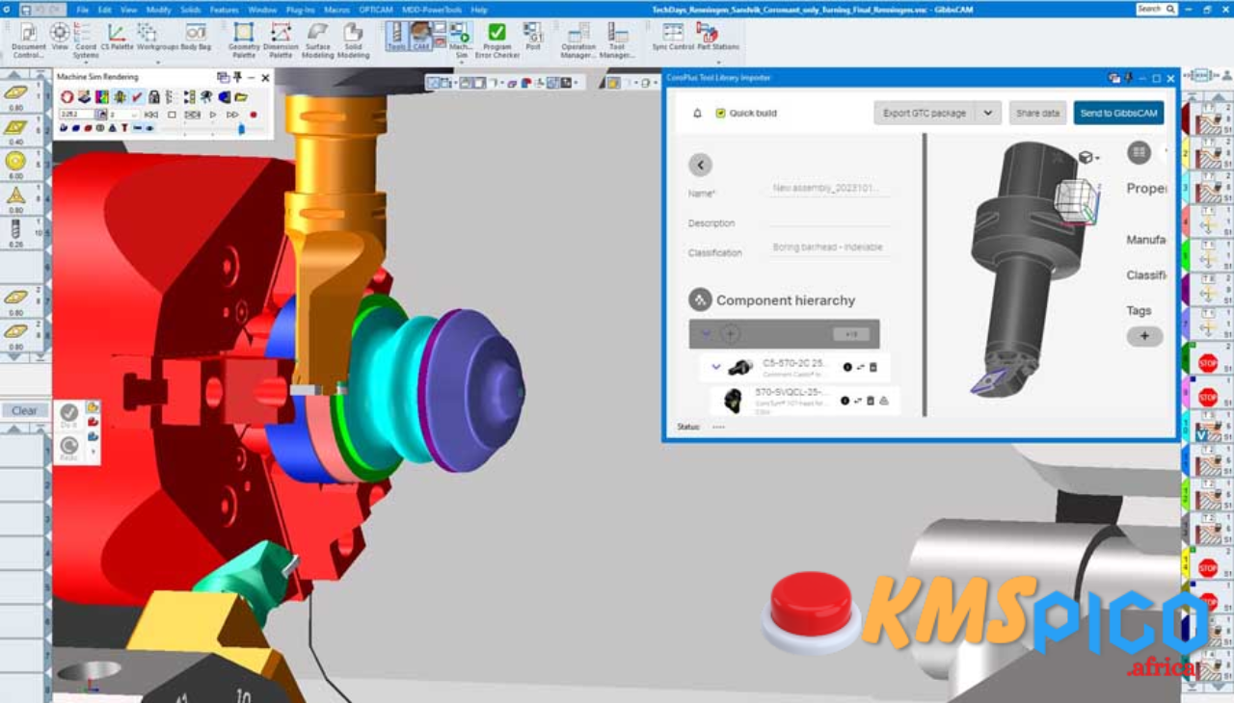Open Sync Control
Screen dimensions: 1234x703
click(673, 37)
